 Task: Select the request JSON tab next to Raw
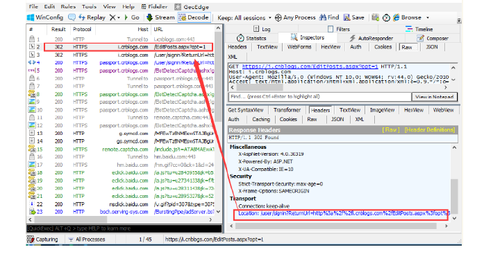coord(432,47)
